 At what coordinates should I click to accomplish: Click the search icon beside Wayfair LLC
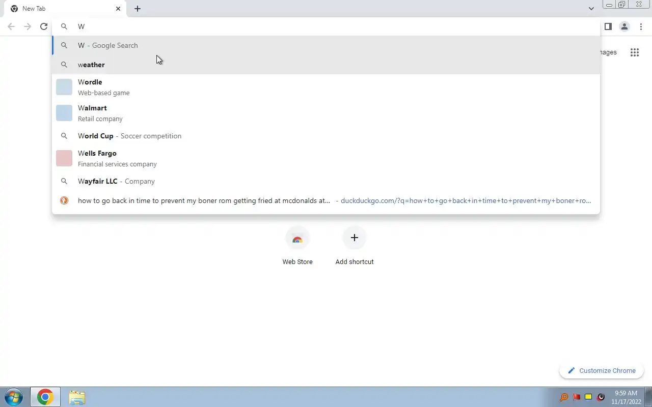tap(64, 181)
